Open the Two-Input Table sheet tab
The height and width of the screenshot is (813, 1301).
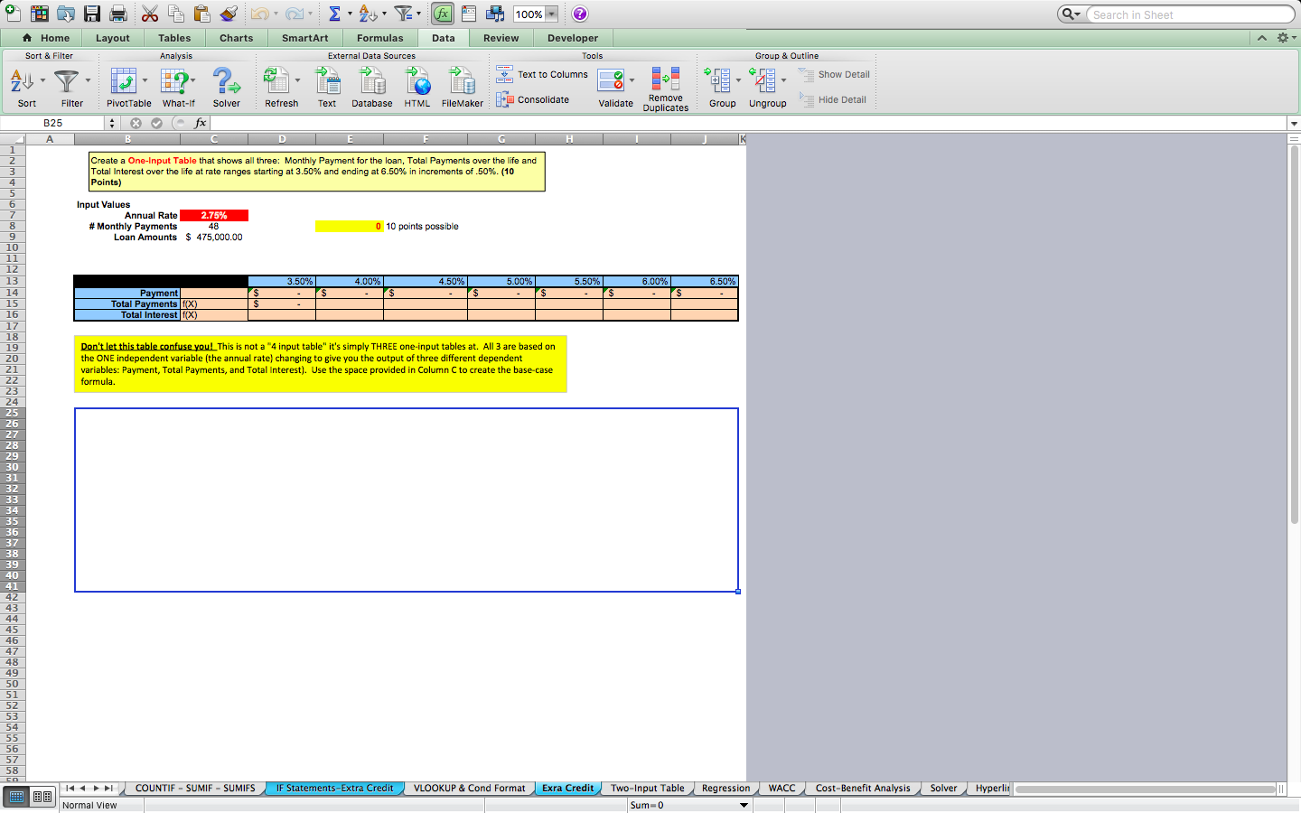click(x=647, y=788)
